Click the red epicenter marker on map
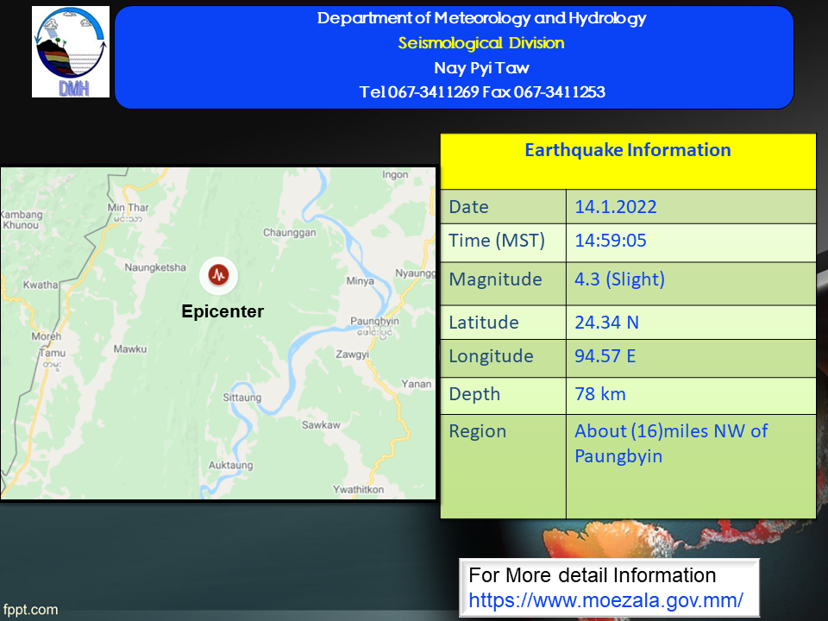 click(x=218, y=275)
